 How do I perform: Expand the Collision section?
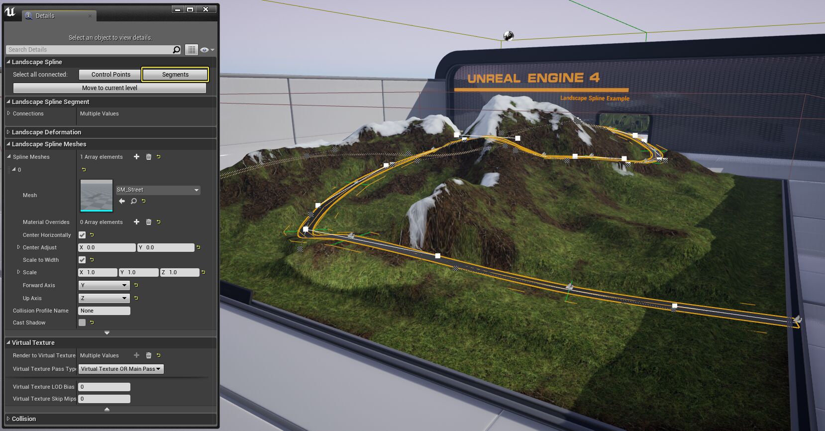pos(24,419)
